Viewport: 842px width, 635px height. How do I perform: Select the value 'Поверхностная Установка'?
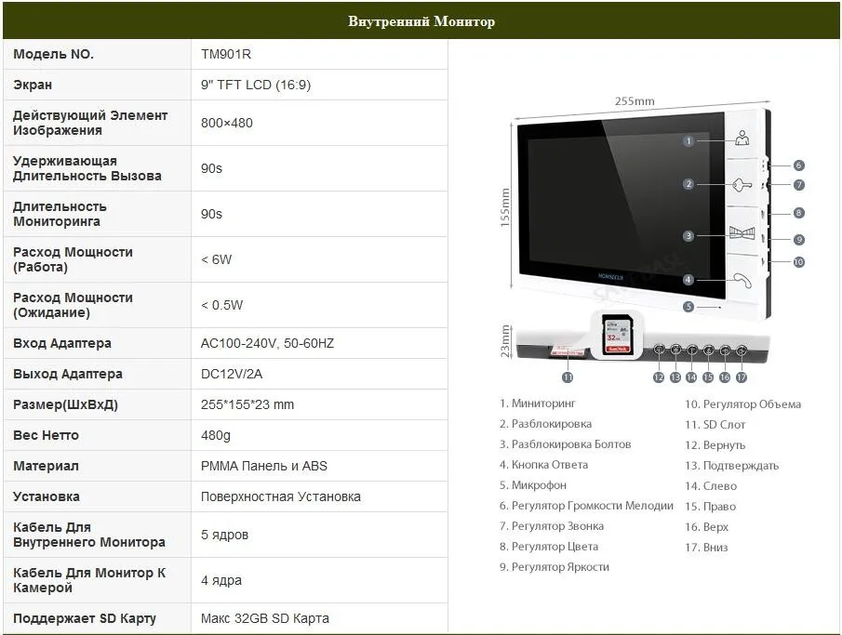click(x=281, y=496)
